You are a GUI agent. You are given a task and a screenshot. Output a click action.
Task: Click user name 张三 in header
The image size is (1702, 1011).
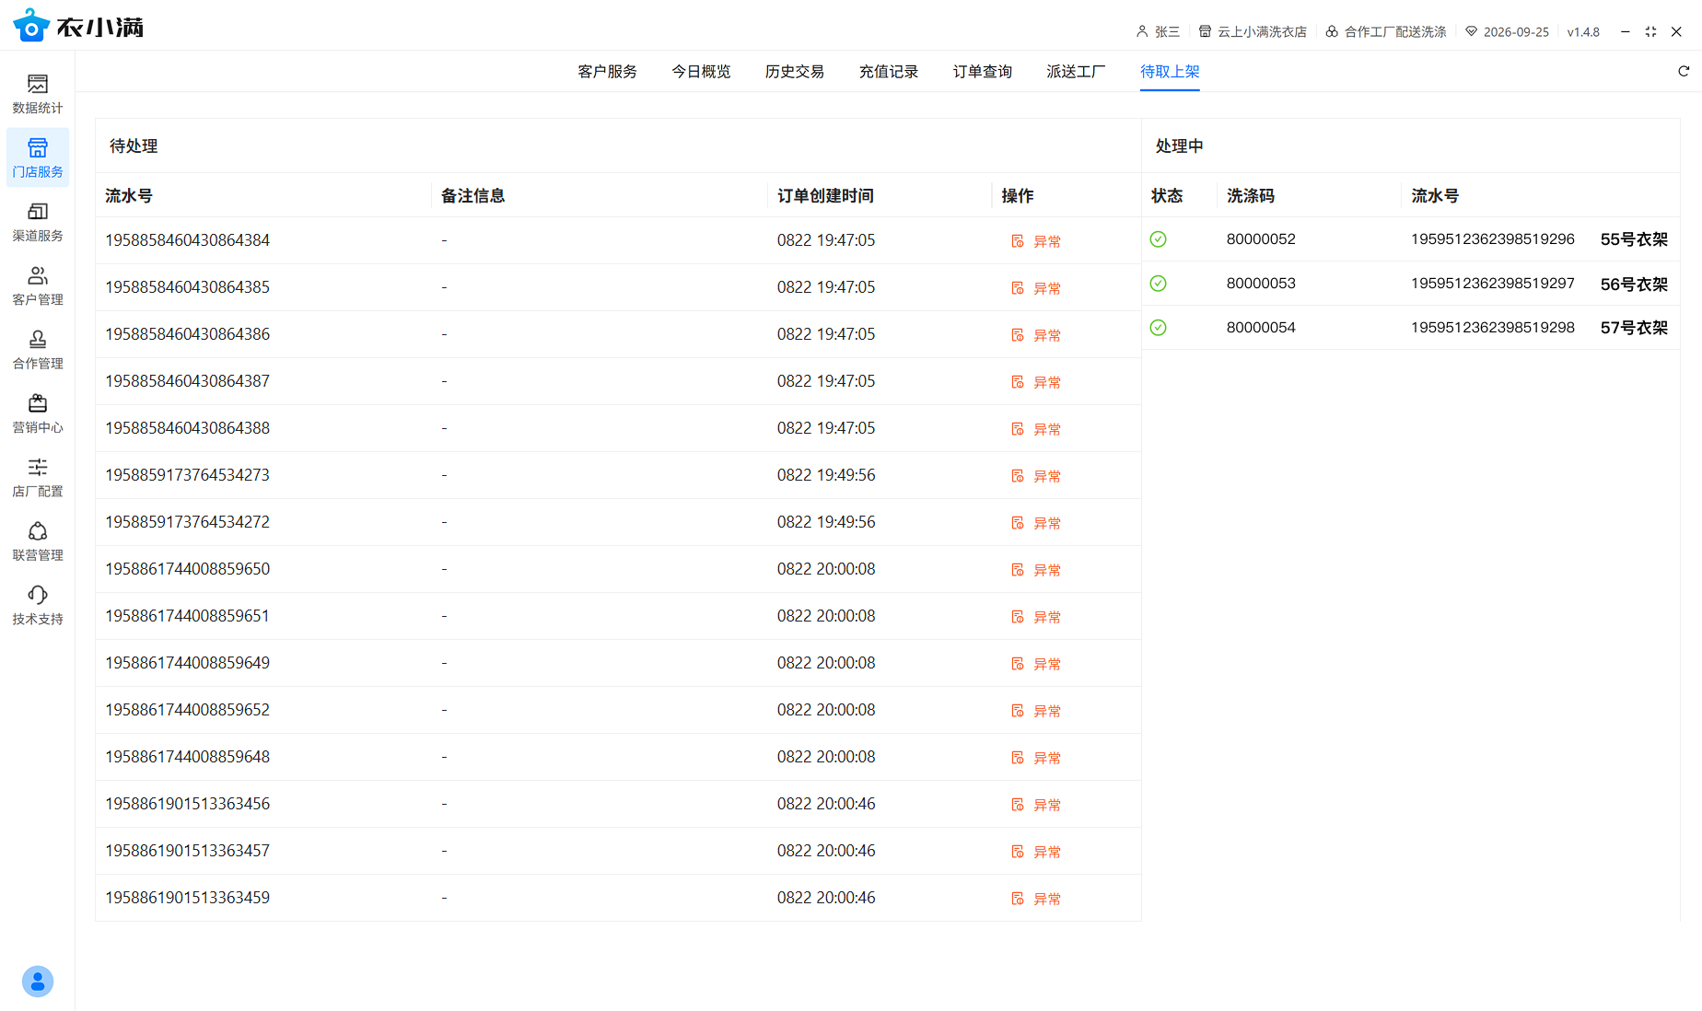pyautogui.click(x=1166, y=31)
